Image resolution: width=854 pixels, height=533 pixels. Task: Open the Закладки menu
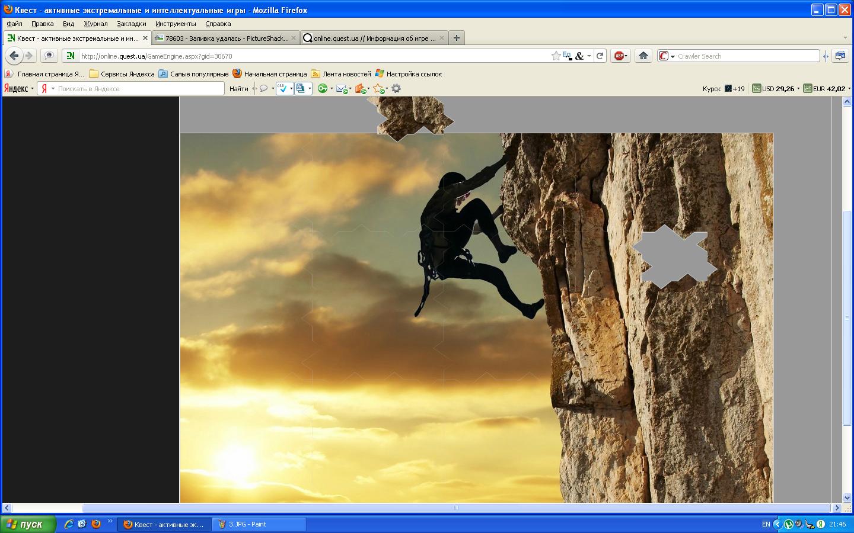coord(131,24)
